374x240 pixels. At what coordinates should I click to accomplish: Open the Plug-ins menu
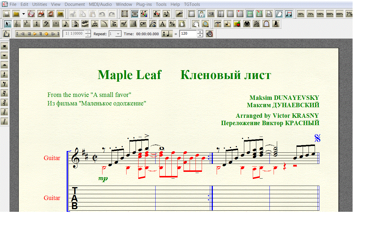pyautogui.click(x=144, y=4)
